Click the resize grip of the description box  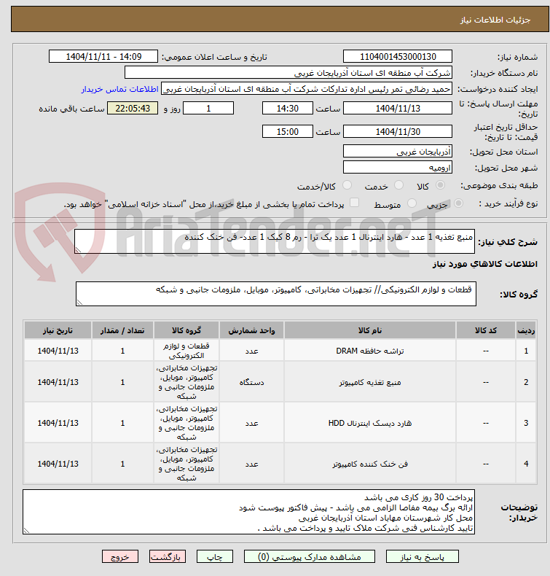pos(78,250)
